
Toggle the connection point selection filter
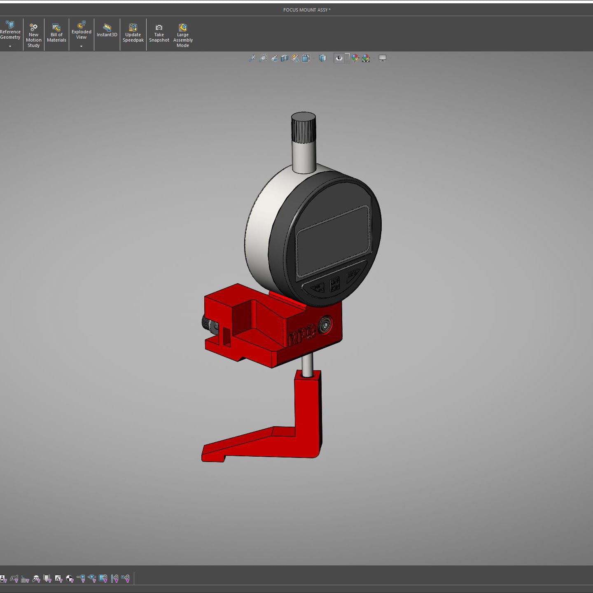[81, 579]
